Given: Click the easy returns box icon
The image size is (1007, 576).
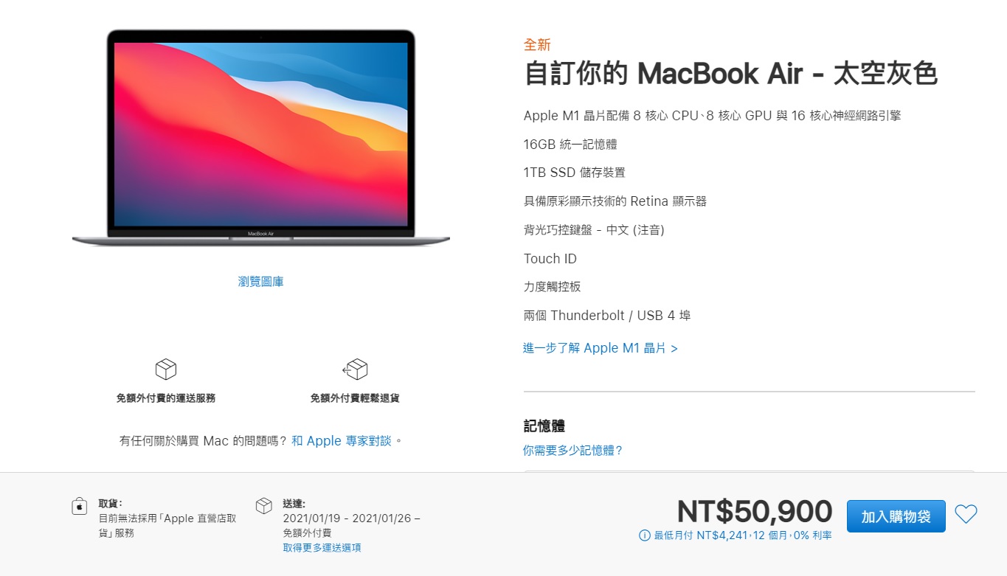Looking at the screenshot, I should (x=355, y=369).
